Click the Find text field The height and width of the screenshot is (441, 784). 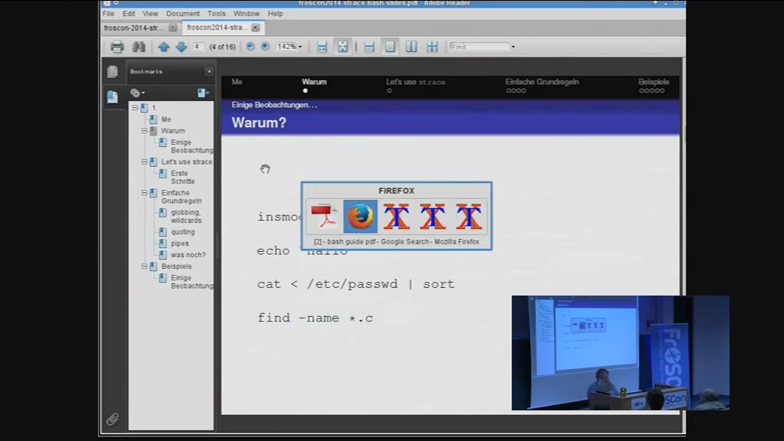coord(479,47)
